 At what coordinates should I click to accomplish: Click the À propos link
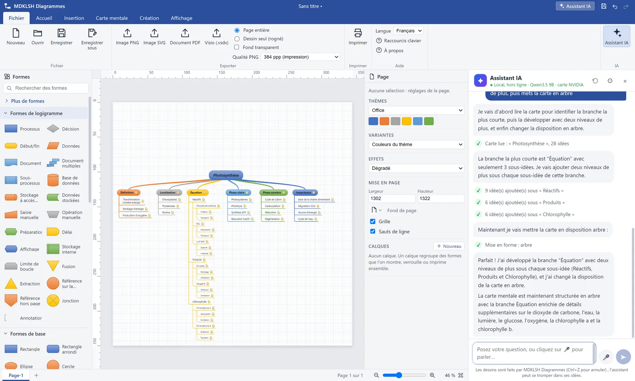(390, 51)
